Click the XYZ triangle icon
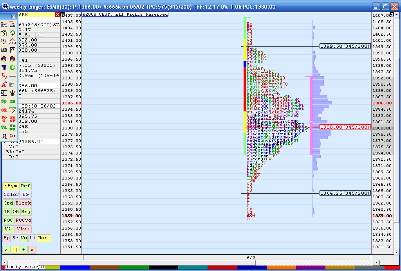 pyautogui.click(x=12, y=41)
